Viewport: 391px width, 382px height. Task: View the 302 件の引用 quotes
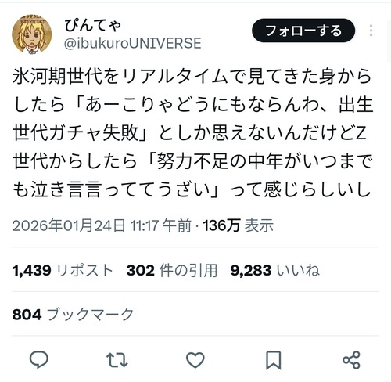[172, 270]
